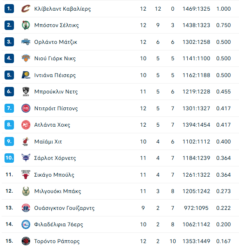
Task: Open the Φιλαδέλφια 76ερς team page
Action: (59, 225)
